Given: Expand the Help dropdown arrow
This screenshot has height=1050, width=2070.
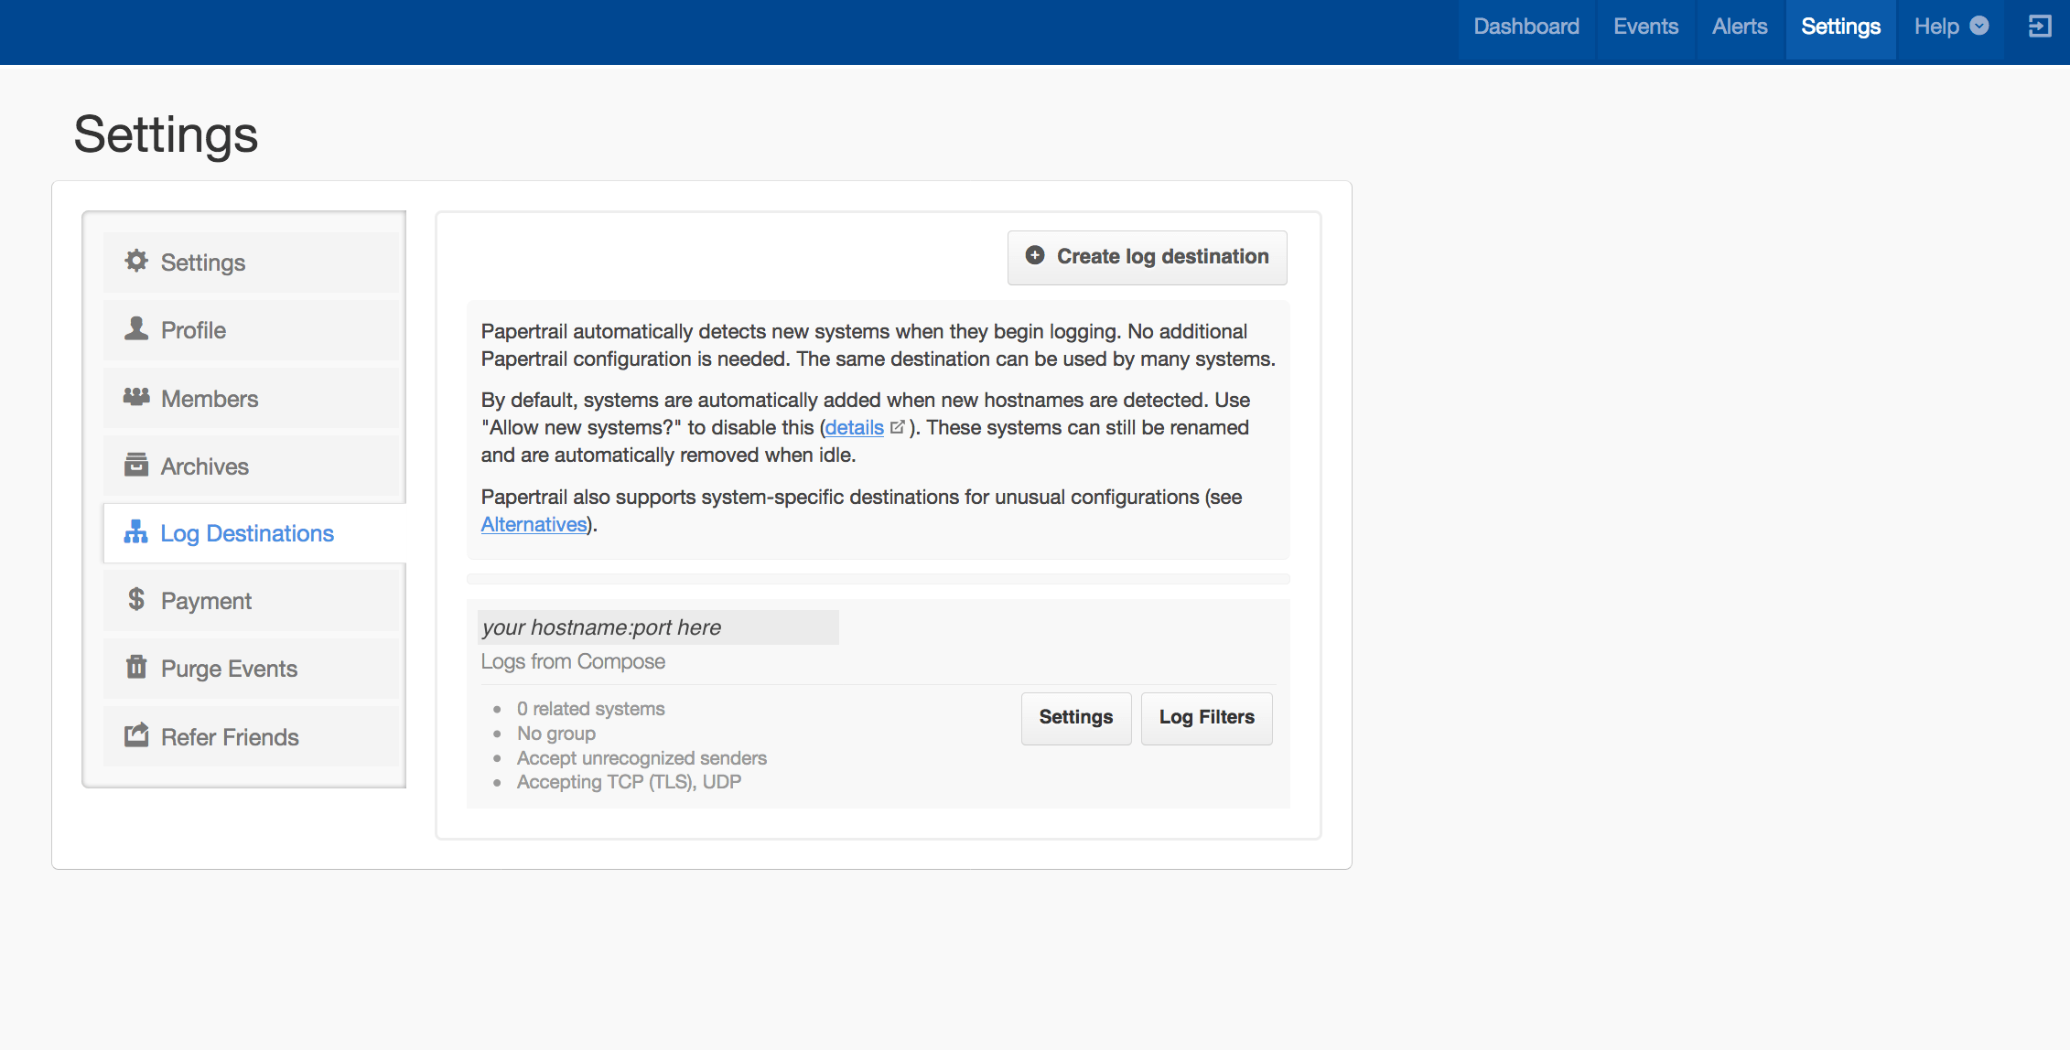Looking at the screenshot, I should [x=1979, y=27].
